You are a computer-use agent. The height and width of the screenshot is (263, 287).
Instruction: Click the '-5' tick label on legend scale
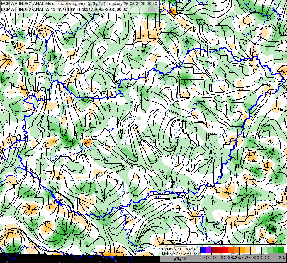(206, 257)
